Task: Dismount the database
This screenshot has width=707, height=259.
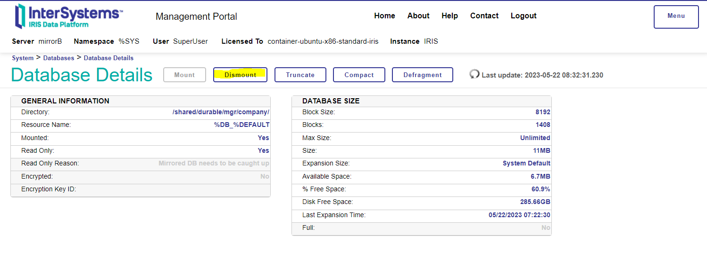Action: click(x=240, y=75)
